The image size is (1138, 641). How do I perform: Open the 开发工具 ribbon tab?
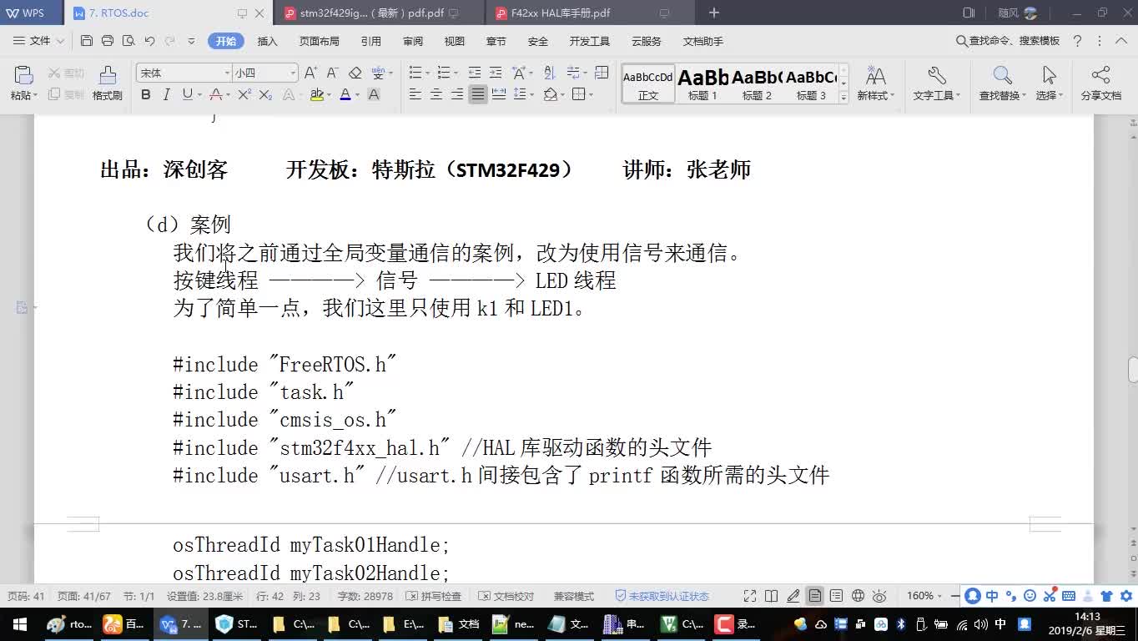pos(590,41)
